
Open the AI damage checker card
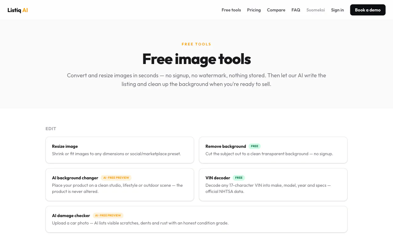click(x=196, y=219)
